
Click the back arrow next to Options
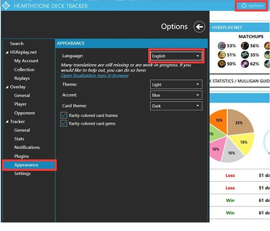(x=199, y=27)
